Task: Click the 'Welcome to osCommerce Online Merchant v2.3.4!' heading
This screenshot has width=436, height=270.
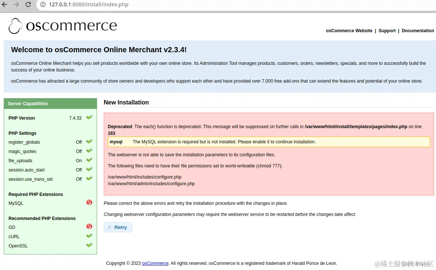Action: tap(99, 50)
